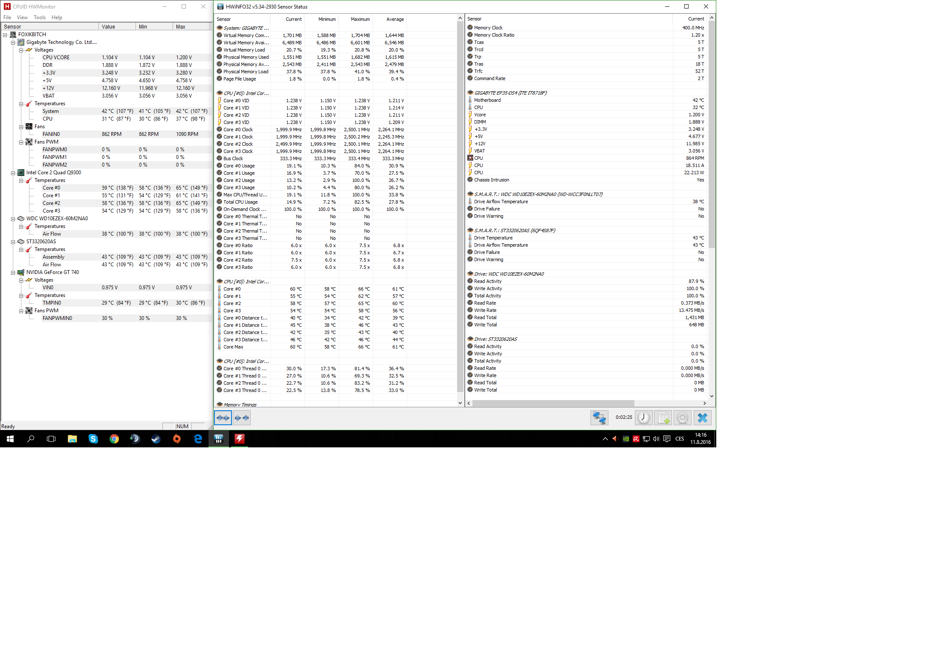Start logging with the log file icon
The height and width of the screenshot is (654, 935).
click(663, 418)
